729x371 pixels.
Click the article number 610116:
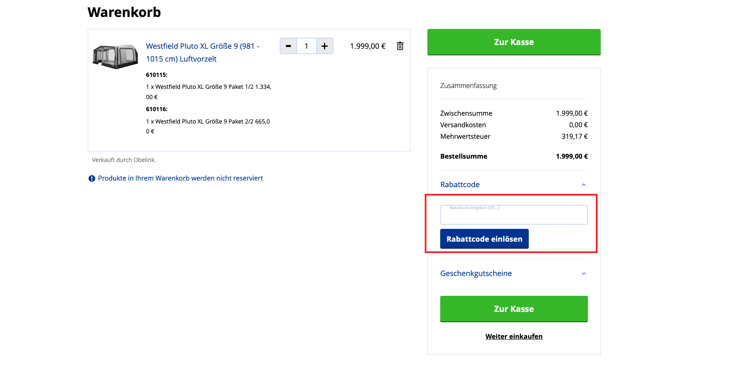point(157,109)
